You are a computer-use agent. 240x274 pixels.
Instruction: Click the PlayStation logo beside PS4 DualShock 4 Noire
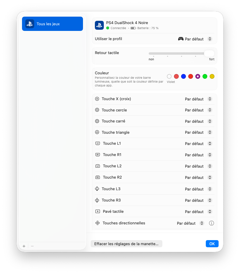(x=99, y=25)
